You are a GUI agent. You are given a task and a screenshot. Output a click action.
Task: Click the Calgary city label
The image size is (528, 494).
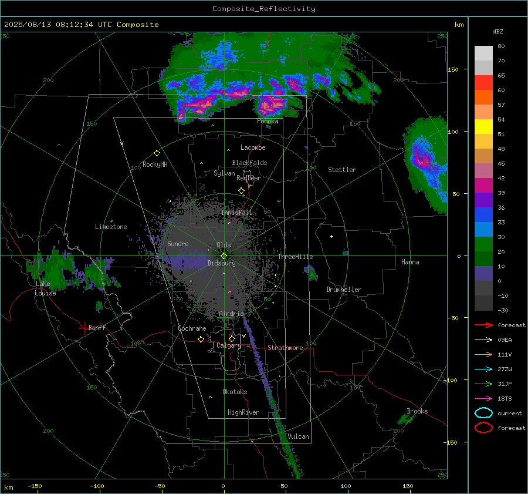pyautogui.click(x=229, y=345)
